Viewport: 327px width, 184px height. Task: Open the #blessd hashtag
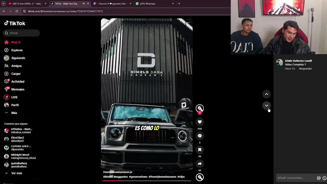click(x=108, y=177)
